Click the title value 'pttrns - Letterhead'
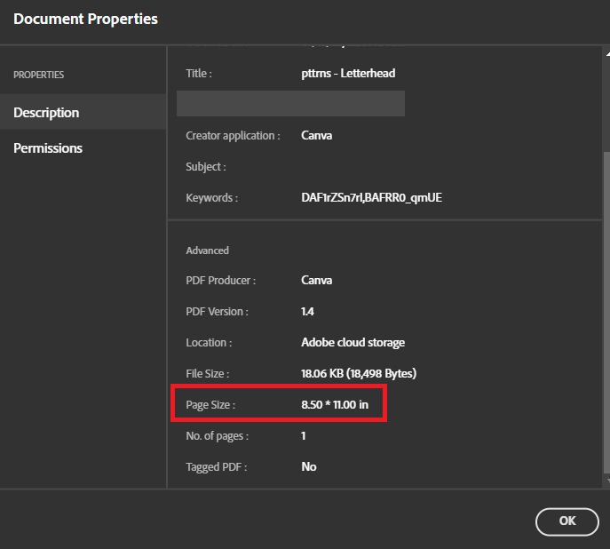Image resolution: width=610 pixels, height=549 pixels. [x=348, y=73]
